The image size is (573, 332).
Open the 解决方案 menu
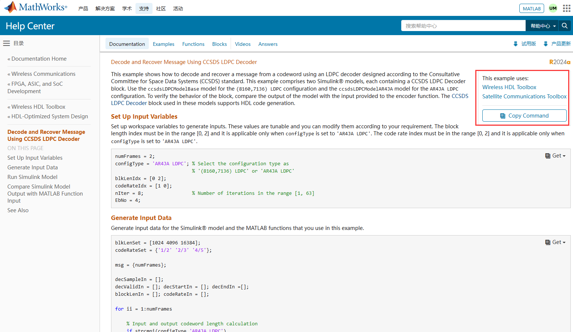(105, 9)
